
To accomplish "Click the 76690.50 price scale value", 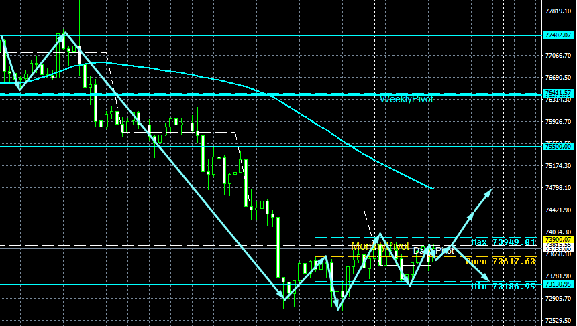I will 558,78.
